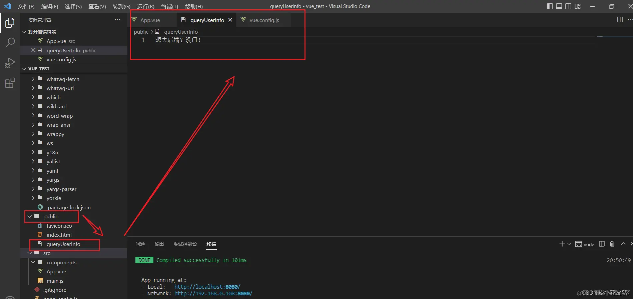Switch to the 调试控制台 panel tab
The height and width of the screenshot is (299, 633).
(185, 244)
